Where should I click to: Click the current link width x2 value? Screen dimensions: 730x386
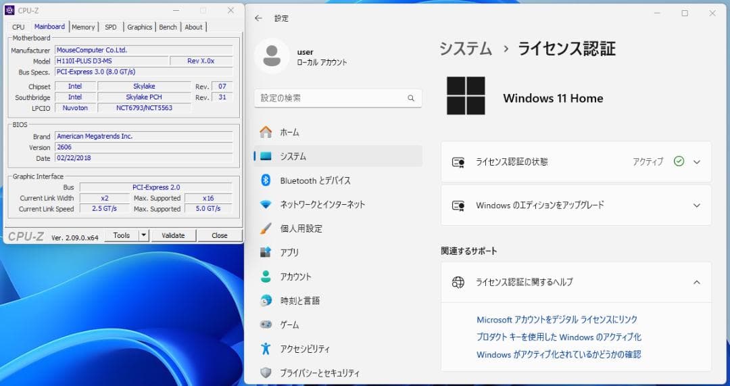coord(104,198)
